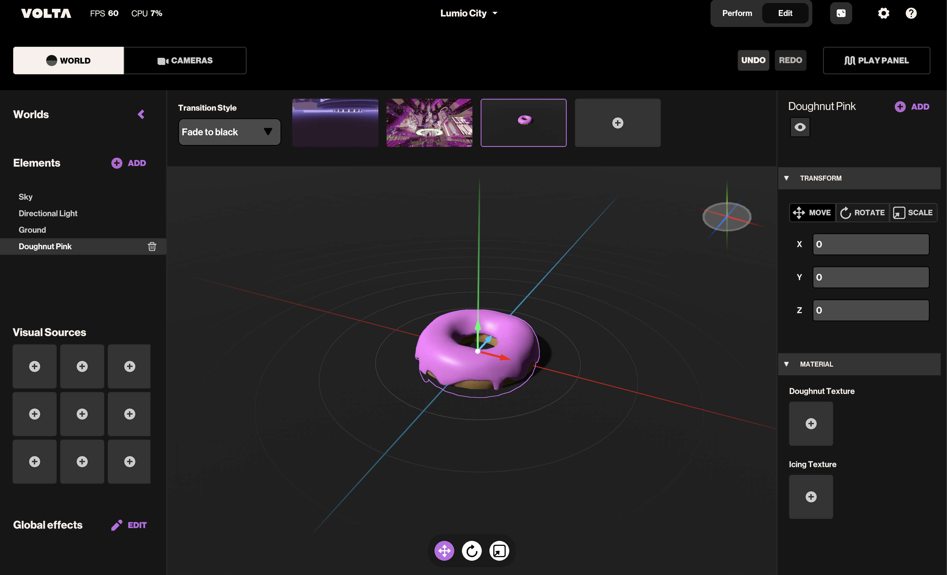
Task: Collapse the TRANSFORM section
Action: point(786,178)
